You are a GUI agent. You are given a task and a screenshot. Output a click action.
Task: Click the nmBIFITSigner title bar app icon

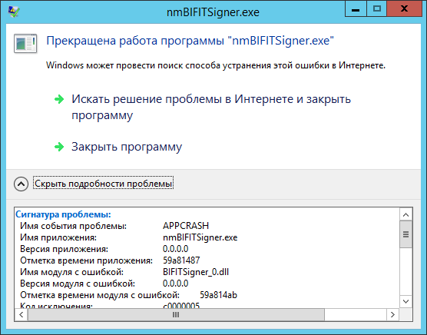tap(13, 12)
